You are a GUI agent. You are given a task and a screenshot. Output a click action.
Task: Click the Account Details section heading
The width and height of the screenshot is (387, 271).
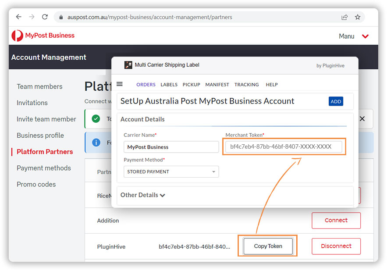142,119
